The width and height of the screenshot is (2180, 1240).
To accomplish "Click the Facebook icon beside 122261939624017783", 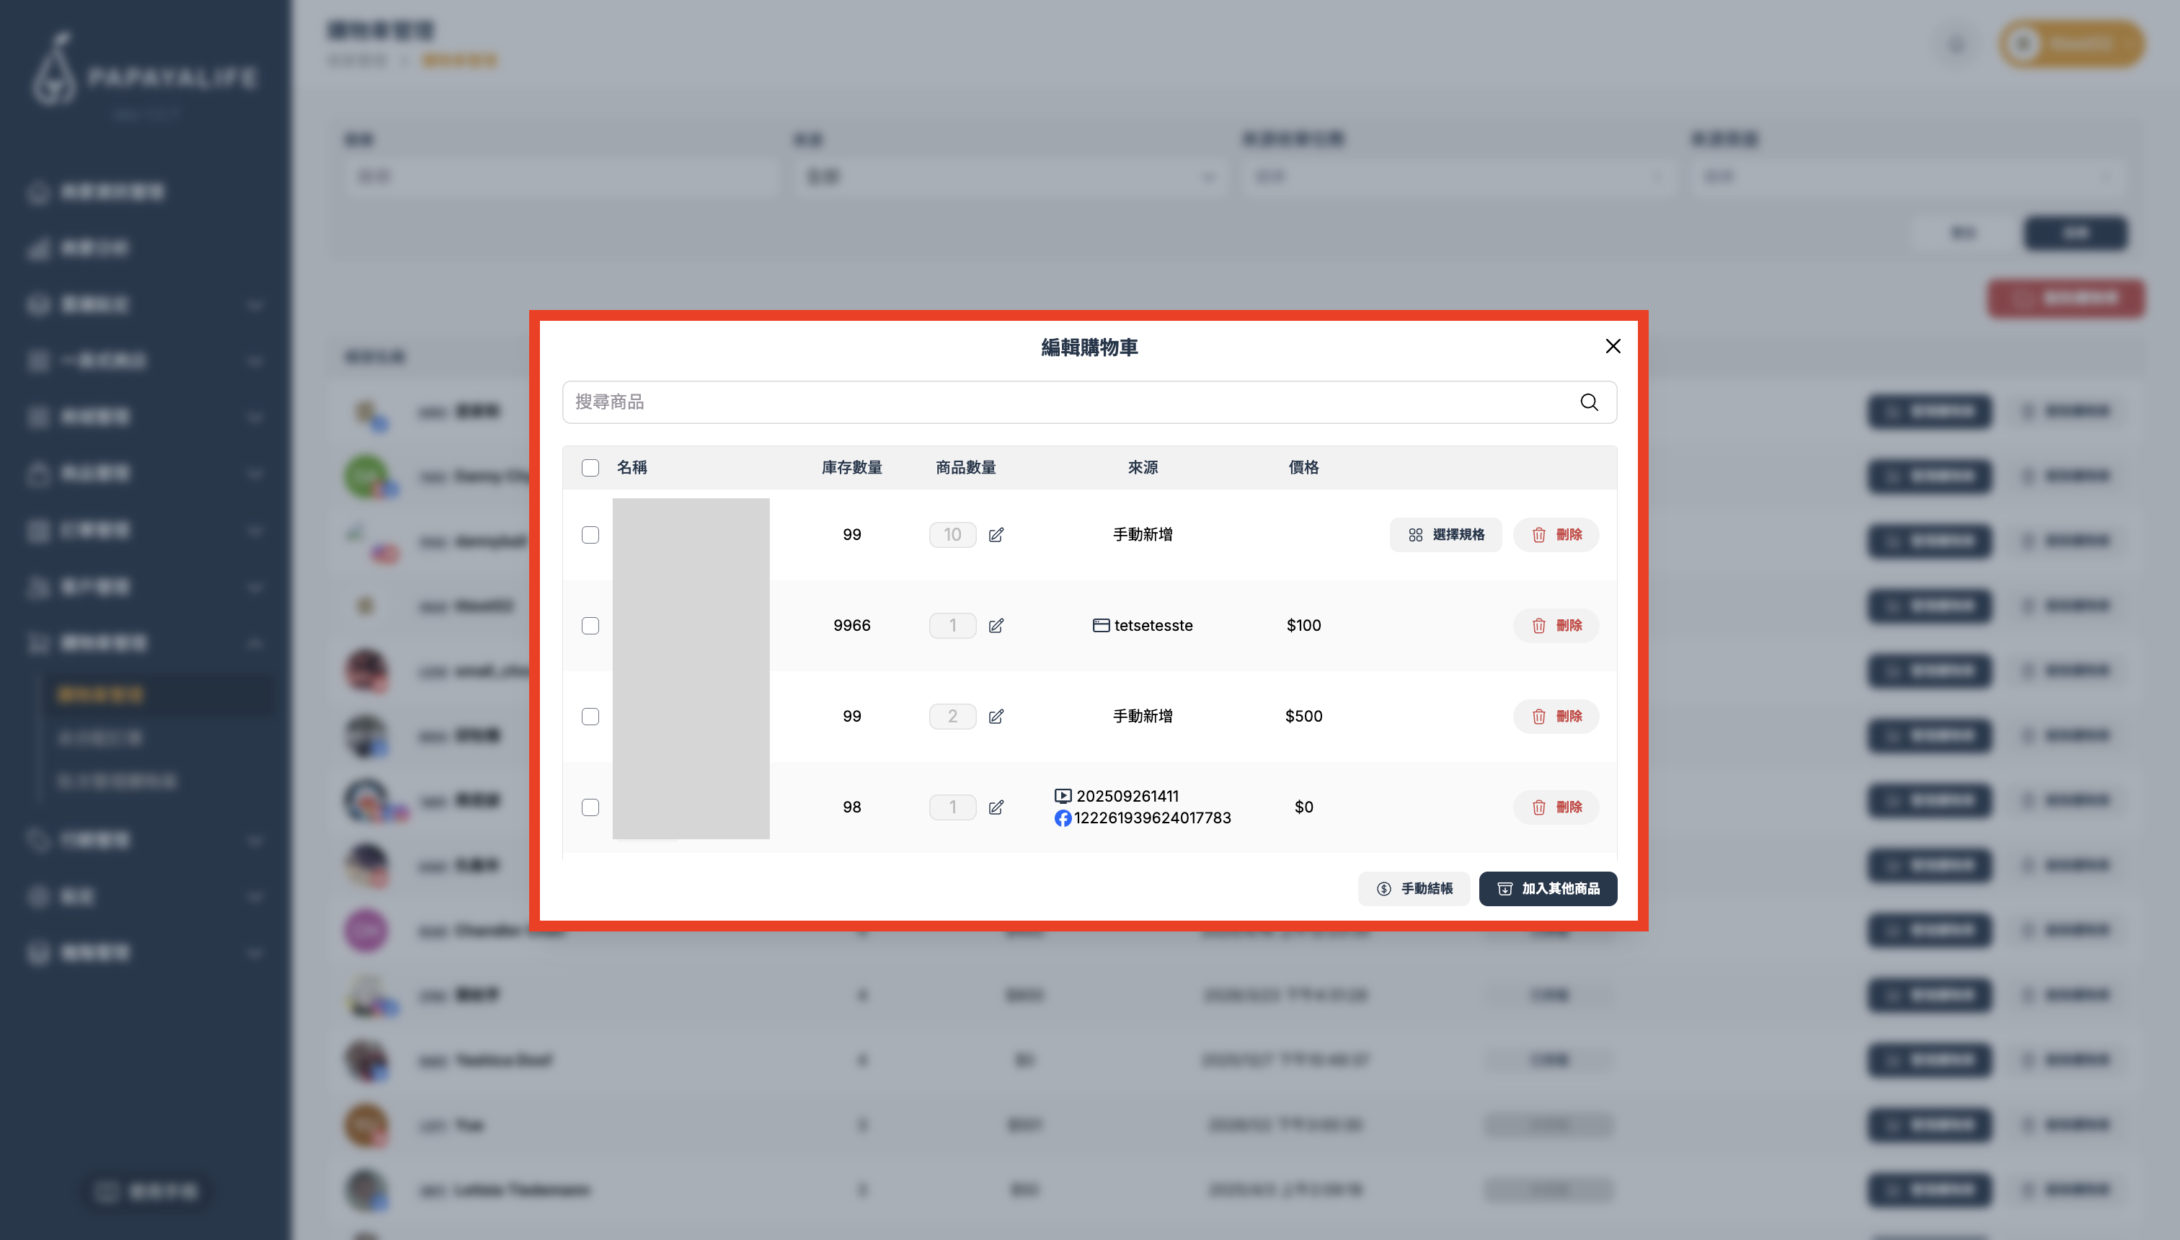I will [1063, 818].
